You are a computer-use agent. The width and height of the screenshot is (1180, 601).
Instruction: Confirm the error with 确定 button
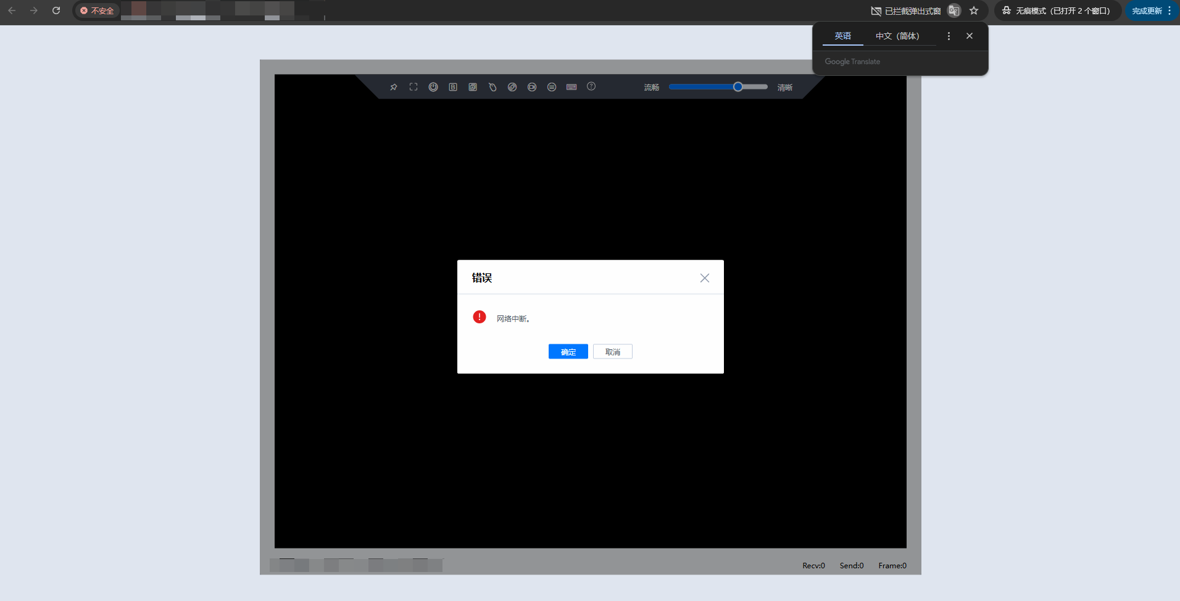(x=568, y=352)
